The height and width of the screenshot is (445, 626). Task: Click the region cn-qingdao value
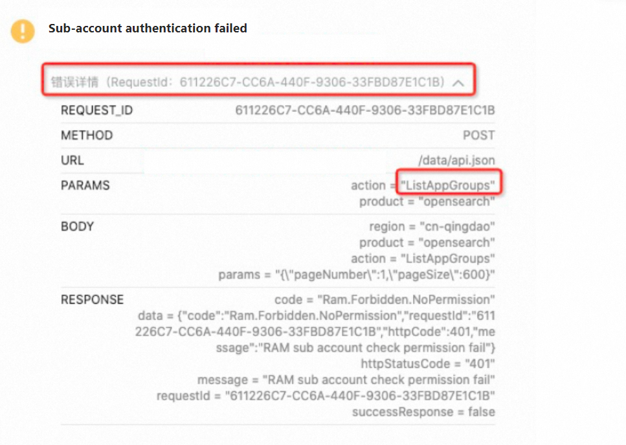(432, 227)
